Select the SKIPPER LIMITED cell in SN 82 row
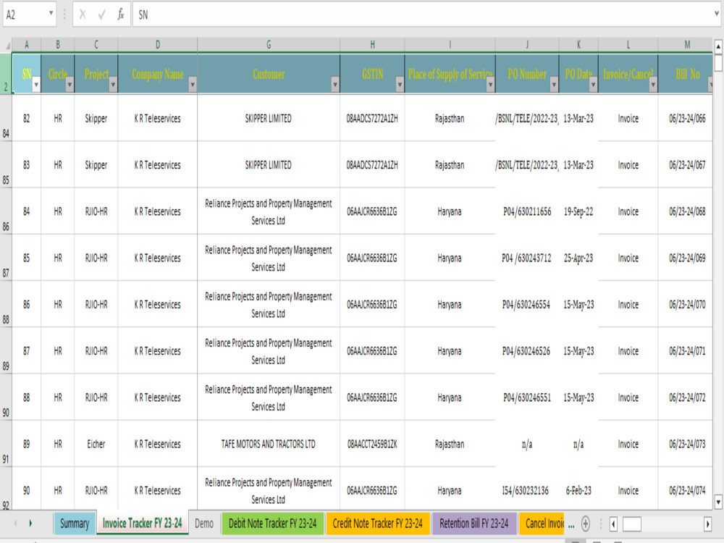The height and width of the screenshot is (543, 724). [269, 118]
